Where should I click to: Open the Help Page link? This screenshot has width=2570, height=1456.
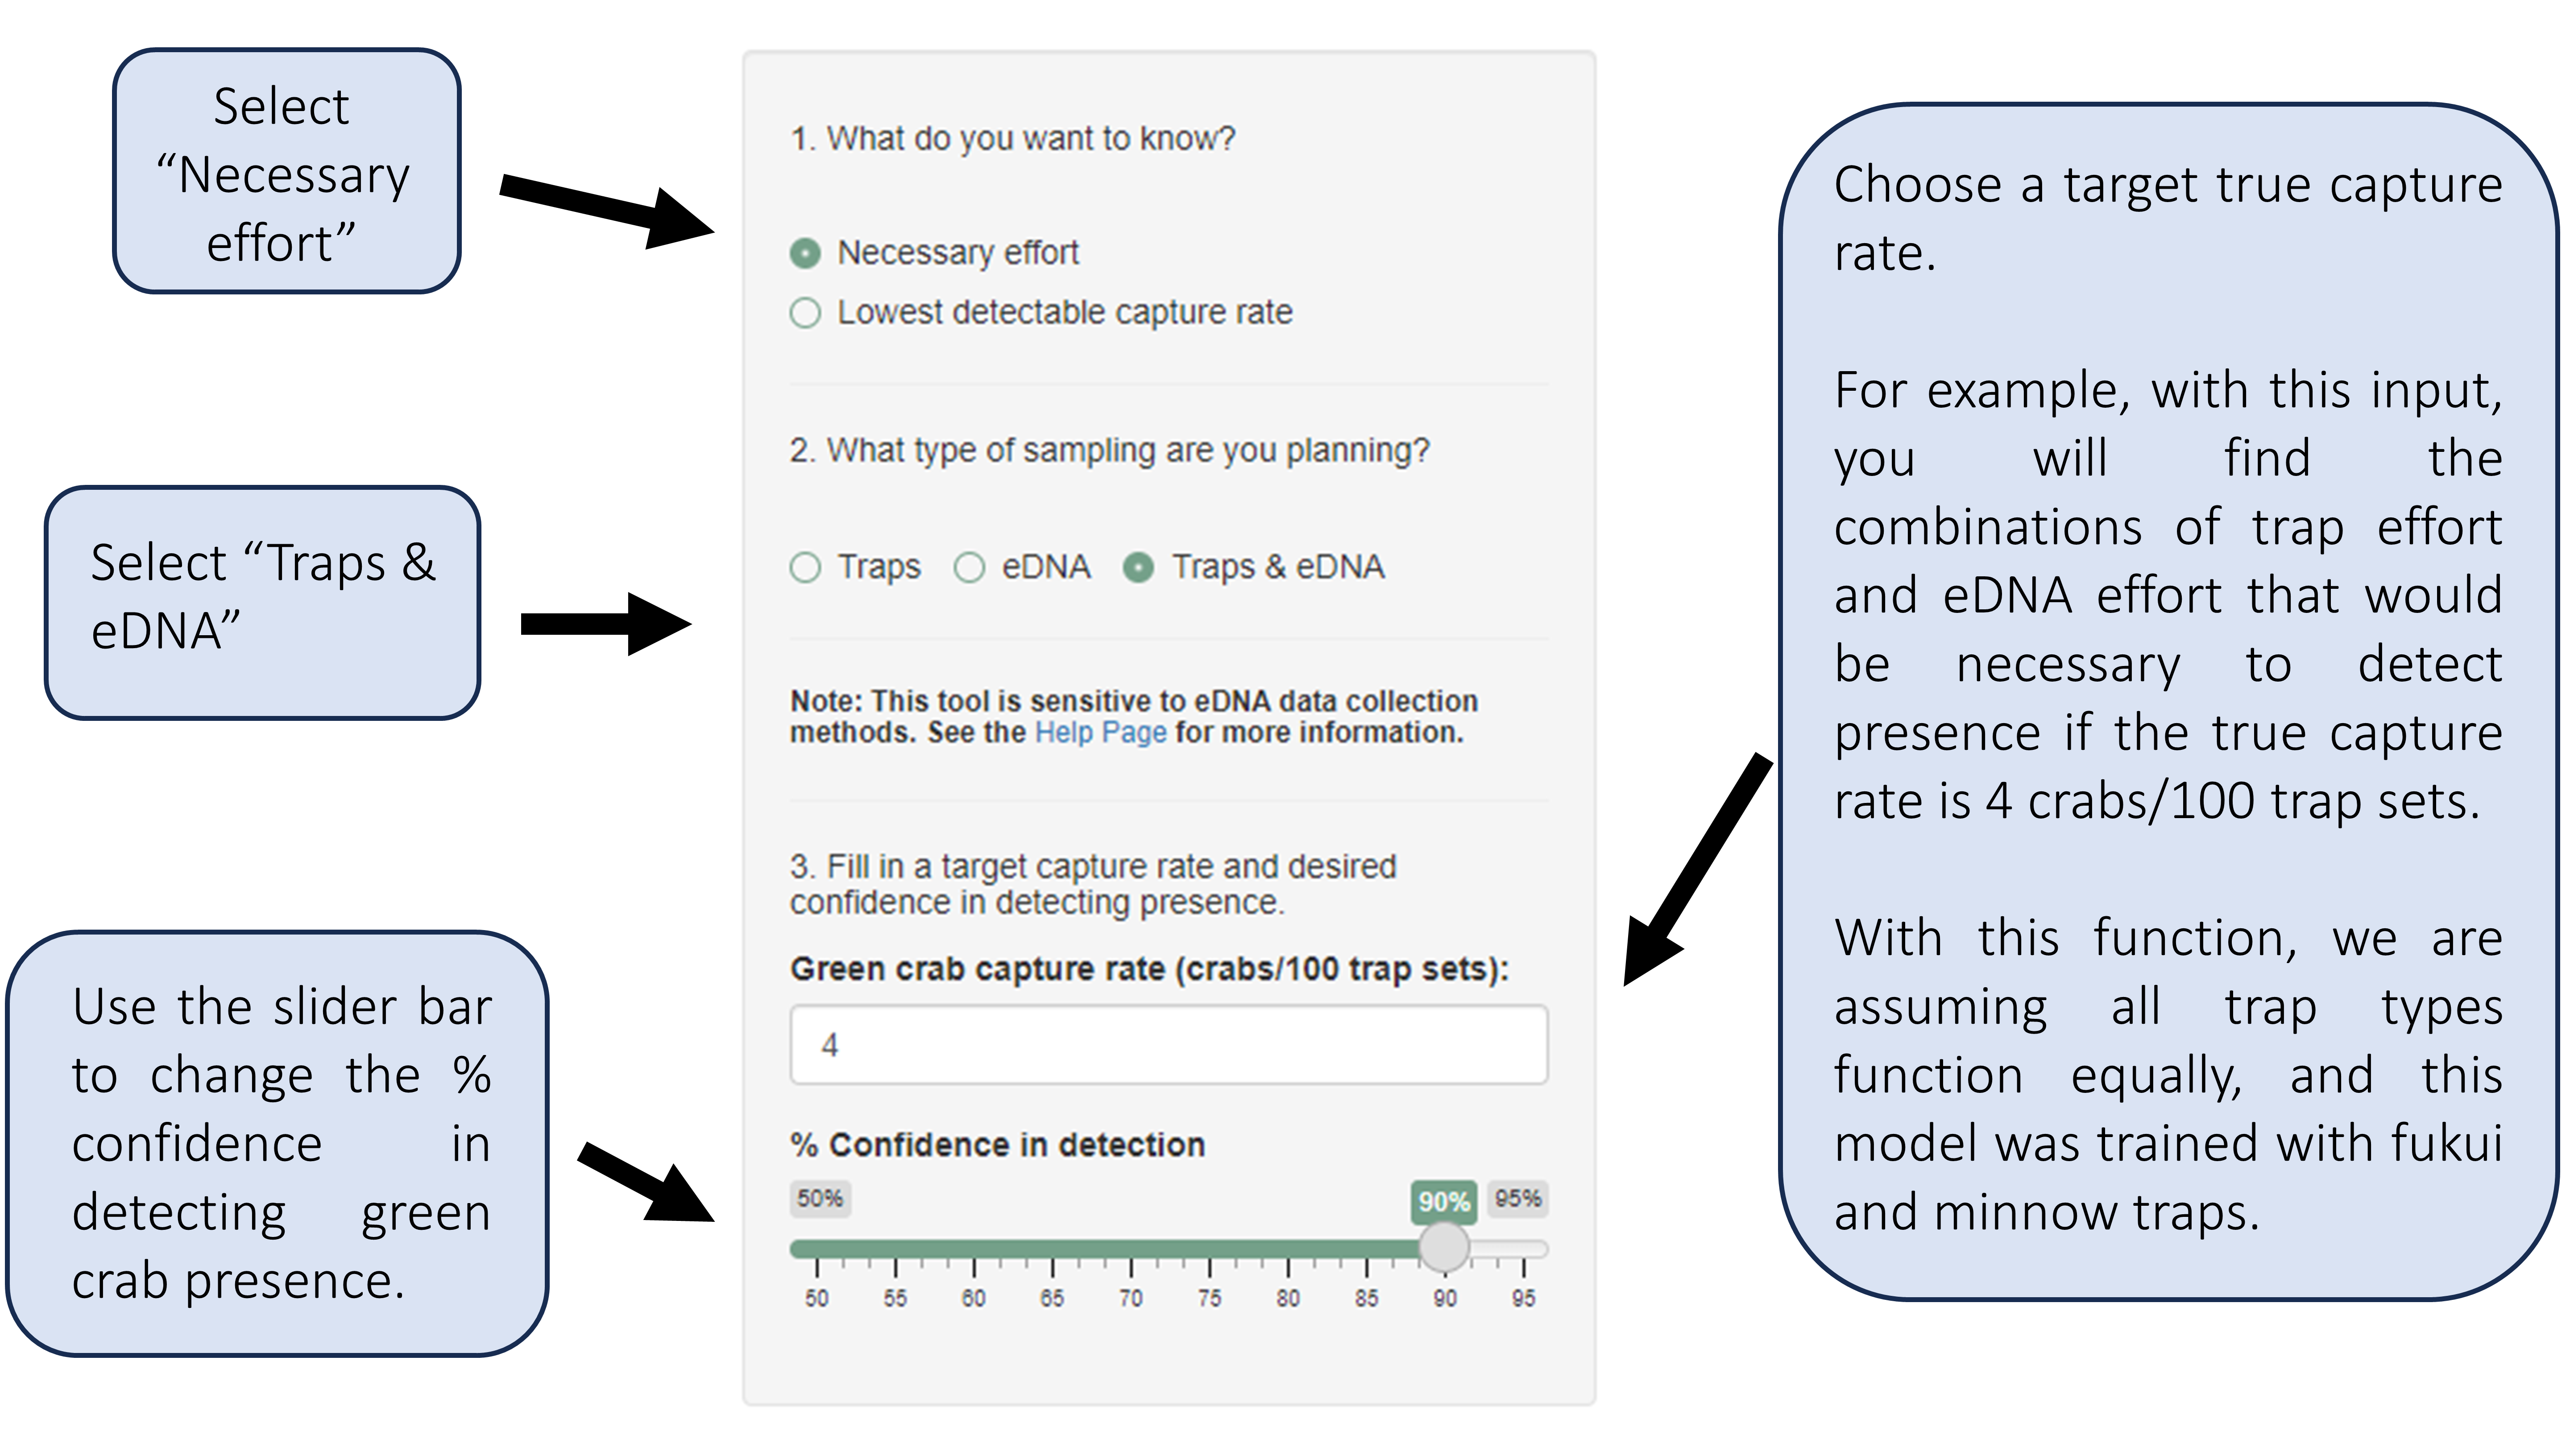[x=1100, y=733]
